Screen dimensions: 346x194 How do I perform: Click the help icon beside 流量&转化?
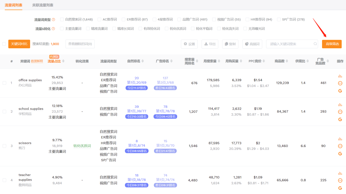click(x=53, y=29)
